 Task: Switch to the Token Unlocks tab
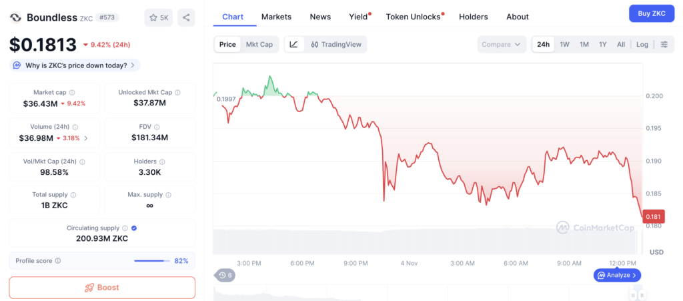click(414, 17)
